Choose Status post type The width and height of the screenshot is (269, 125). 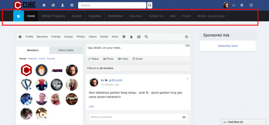coord(93,59)
